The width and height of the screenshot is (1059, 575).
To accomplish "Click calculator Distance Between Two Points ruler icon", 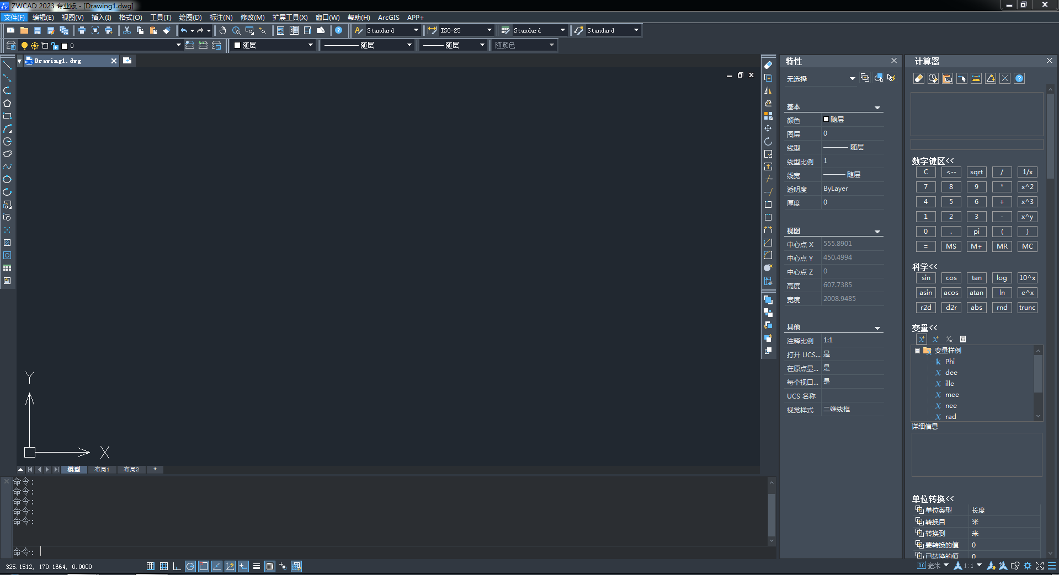I will tap(976, 78).
